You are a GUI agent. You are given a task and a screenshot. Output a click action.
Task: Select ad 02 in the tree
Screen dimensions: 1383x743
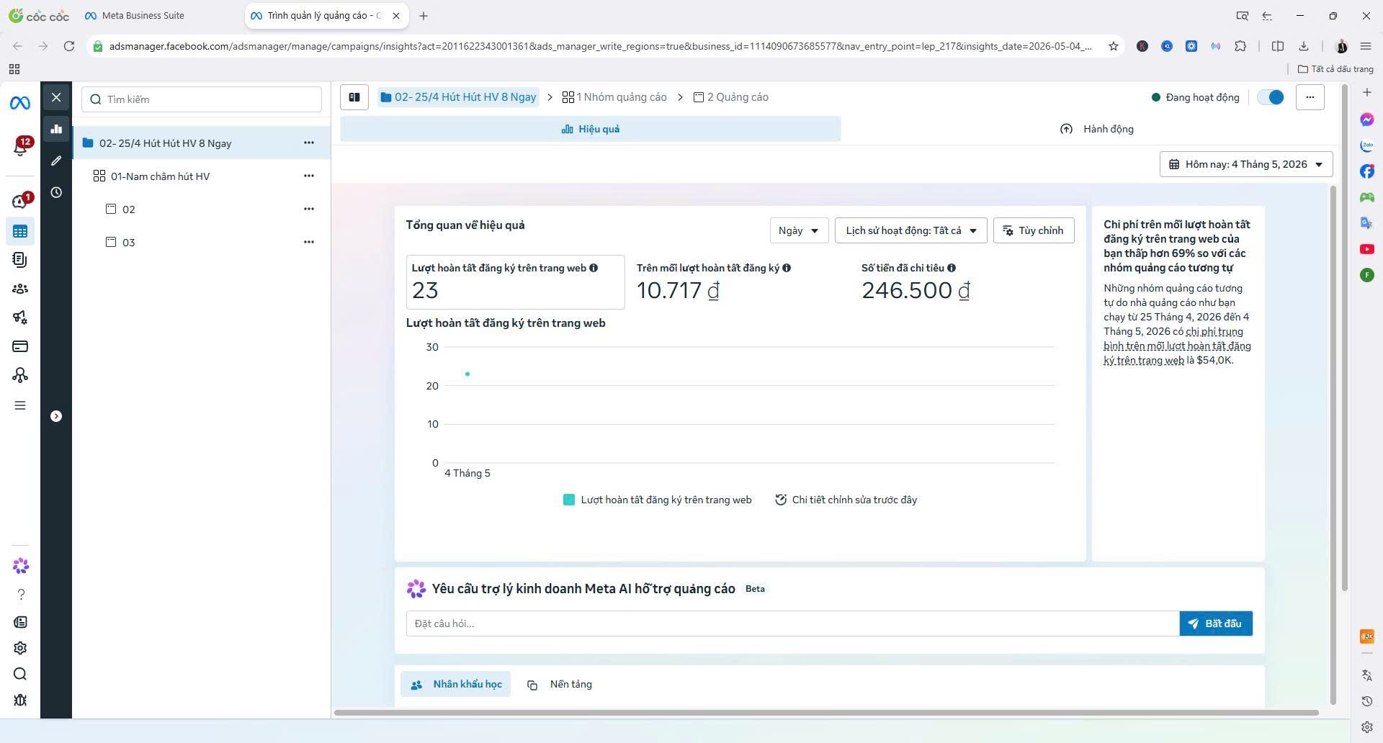[128, 210]
